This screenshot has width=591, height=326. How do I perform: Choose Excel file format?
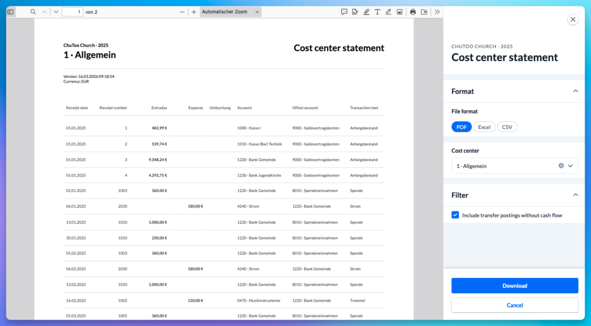(x=484, y=127)
